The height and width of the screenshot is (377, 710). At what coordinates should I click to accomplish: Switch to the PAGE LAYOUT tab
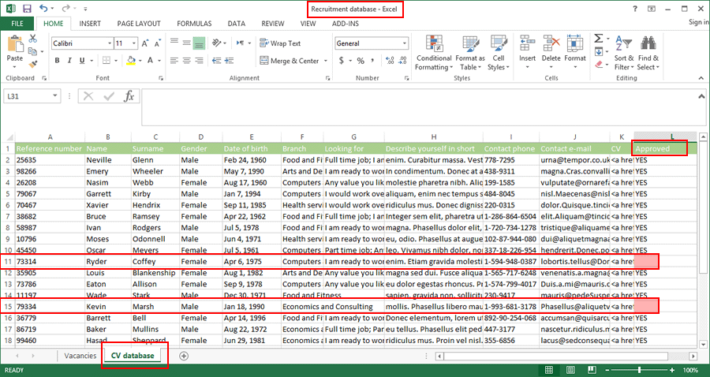[139, 24]
